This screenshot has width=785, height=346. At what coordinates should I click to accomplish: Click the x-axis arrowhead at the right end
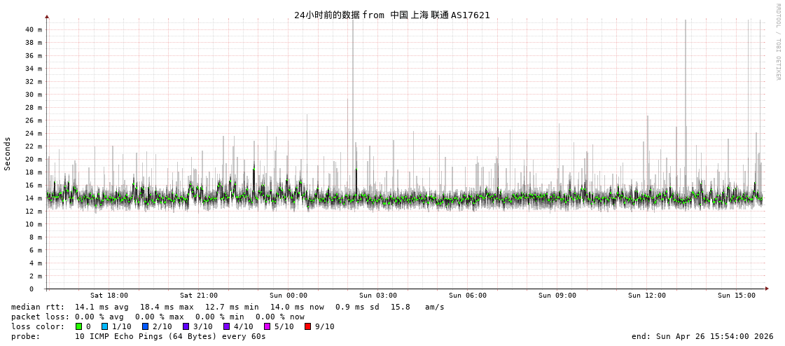click(x=767, y=289)
